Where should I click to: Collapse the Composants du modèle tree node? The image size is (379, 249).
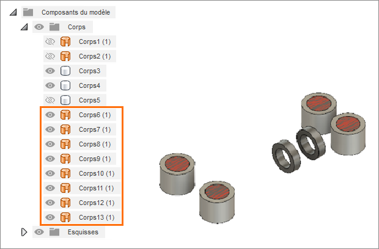point(13,12)
